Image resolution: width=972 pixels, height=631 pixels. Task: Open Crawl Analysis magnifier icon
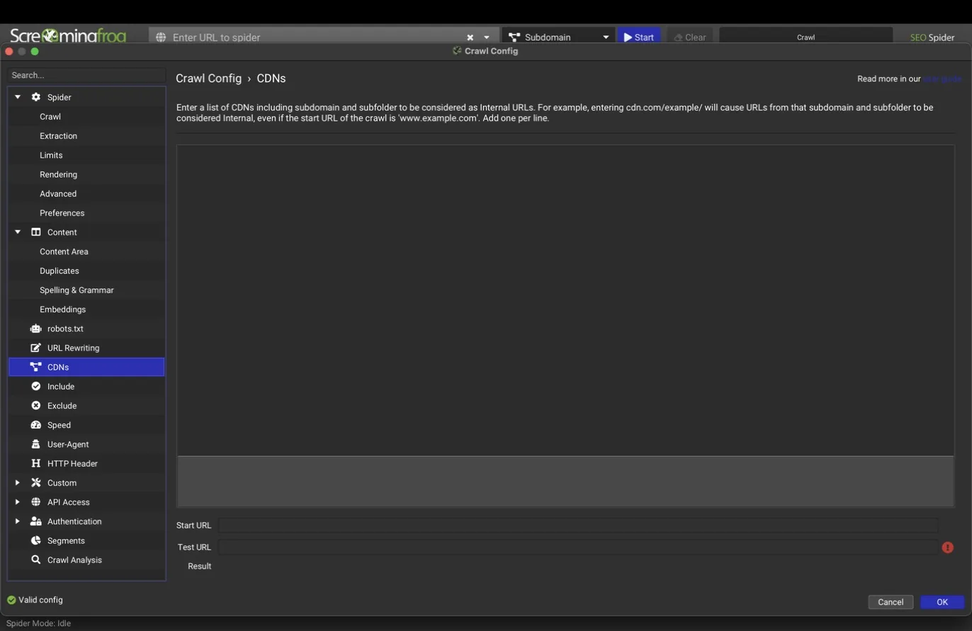35,559
